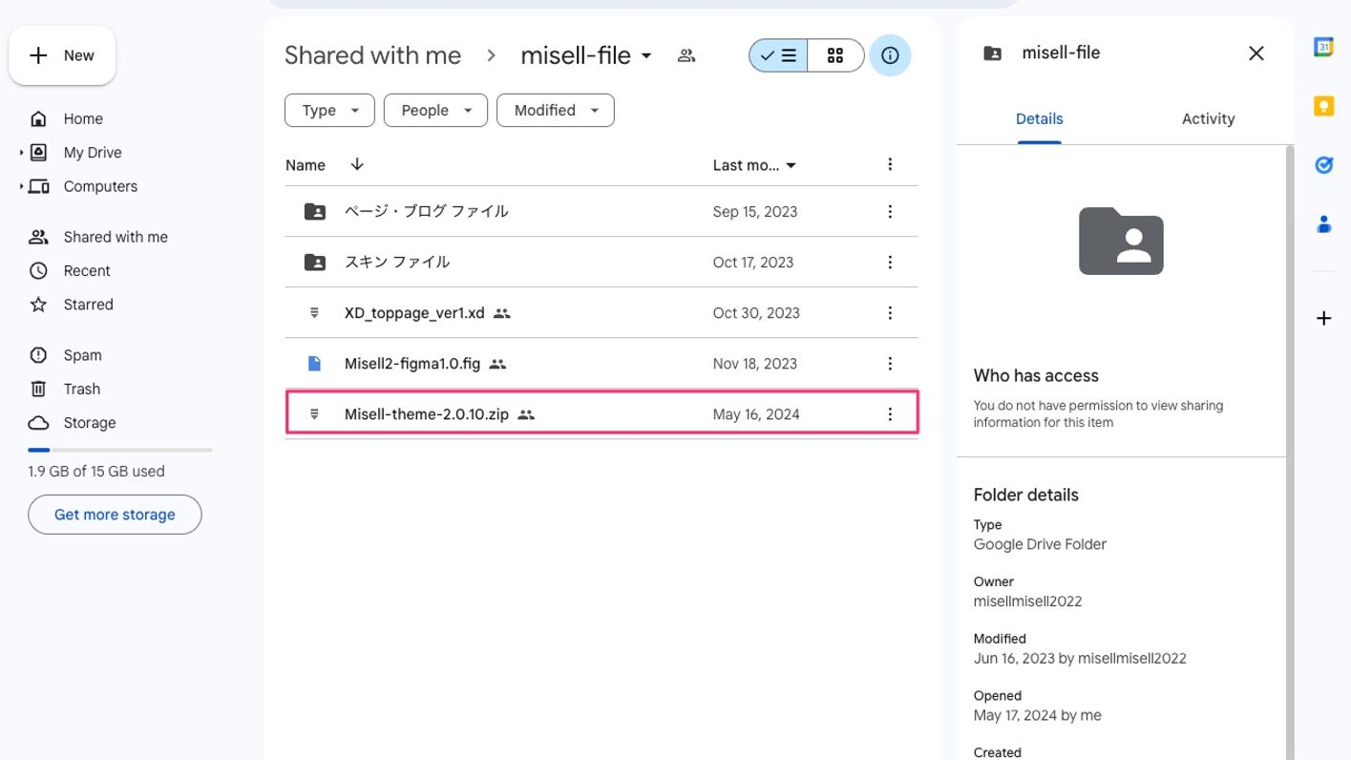This screenshot has height=760, width=1351.
Task: Open Shared with me in sidebar
Action: coord(116,237)
